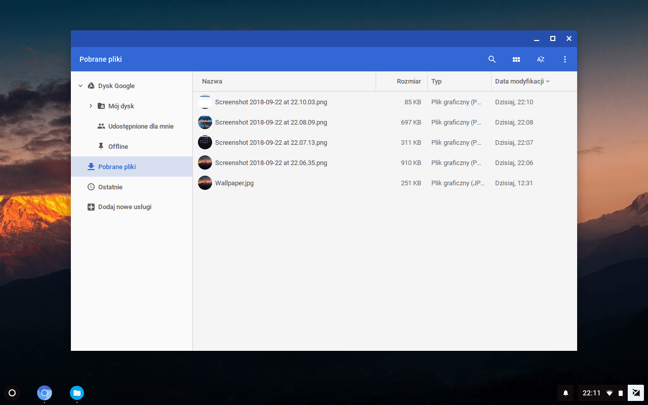Image resolution: width=648 pixels, height=405 pixels.
Task: Click the user avatar in system tray
Action: pyautogui.click(x=636, y=393)
